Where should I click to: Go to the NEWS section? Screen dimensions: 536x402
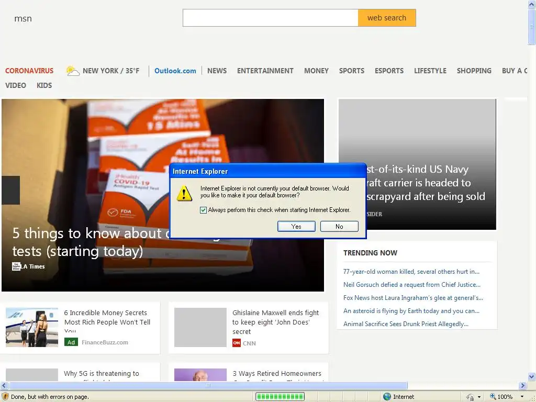point(217,71)
